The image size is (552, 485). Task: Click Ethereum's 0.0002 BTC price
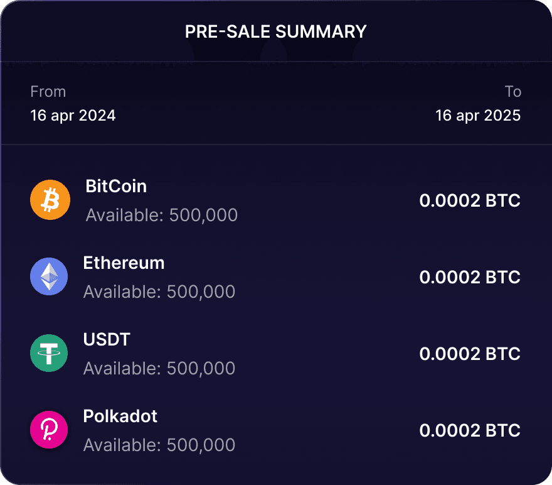coord(470,277)
